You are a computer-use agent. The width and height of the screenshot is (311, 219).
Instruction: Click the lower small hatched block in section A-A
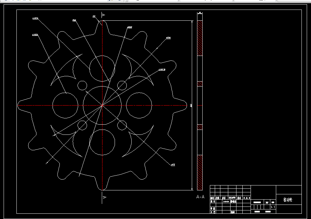tap(200, 127)
